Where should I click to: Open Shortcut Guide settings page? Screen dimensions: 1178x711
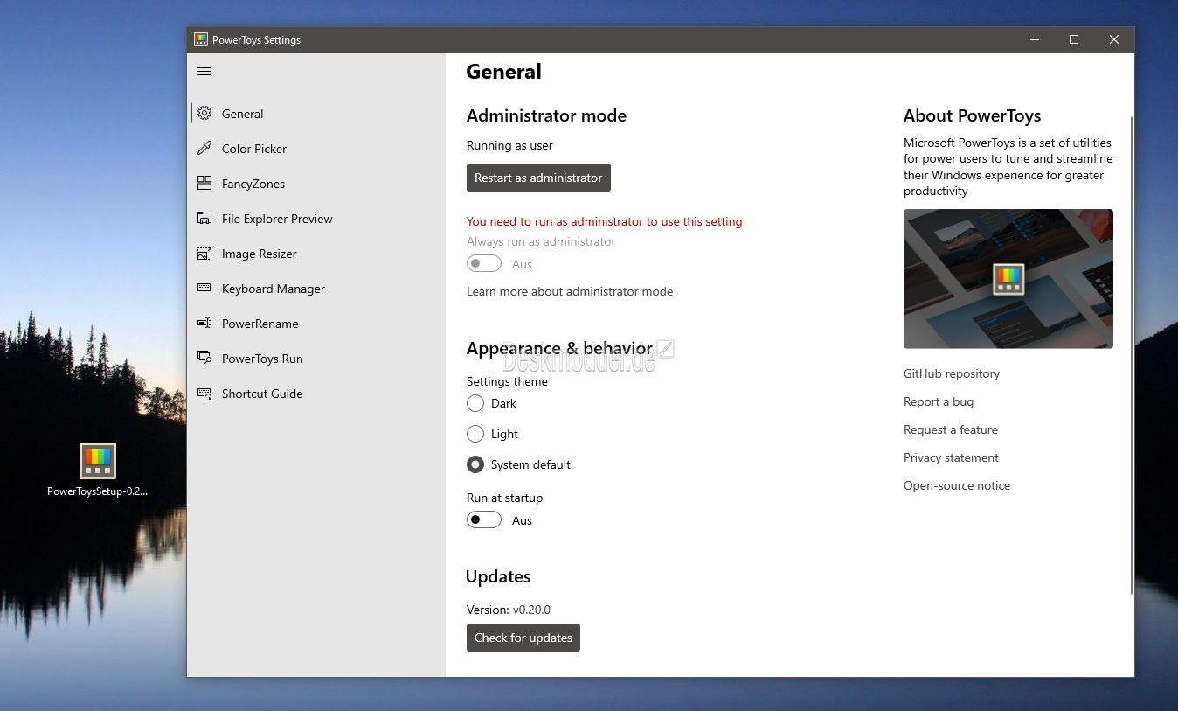[x=316, y=394]
